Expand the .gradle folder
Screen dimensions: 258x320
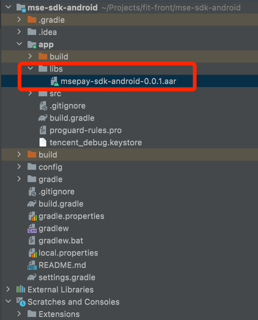19,20
